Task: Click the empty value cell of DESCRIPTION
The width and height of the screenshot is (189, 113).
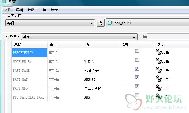Action: 101,53
